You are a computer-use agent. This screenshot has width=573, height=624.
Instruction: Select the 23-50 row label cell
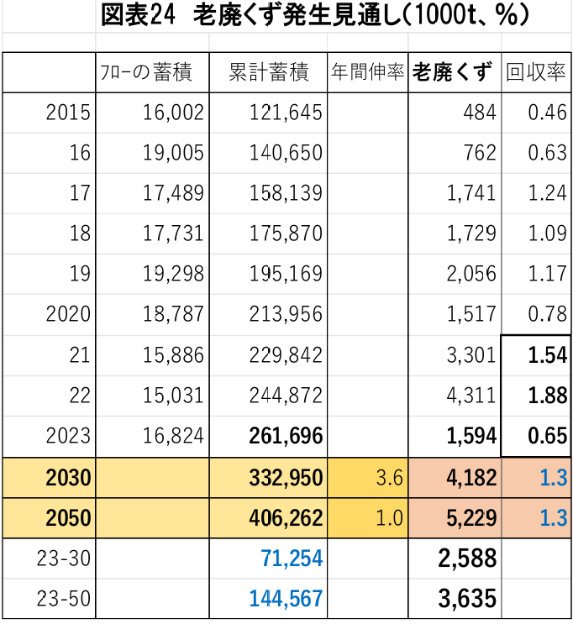(x=49, y=598)
